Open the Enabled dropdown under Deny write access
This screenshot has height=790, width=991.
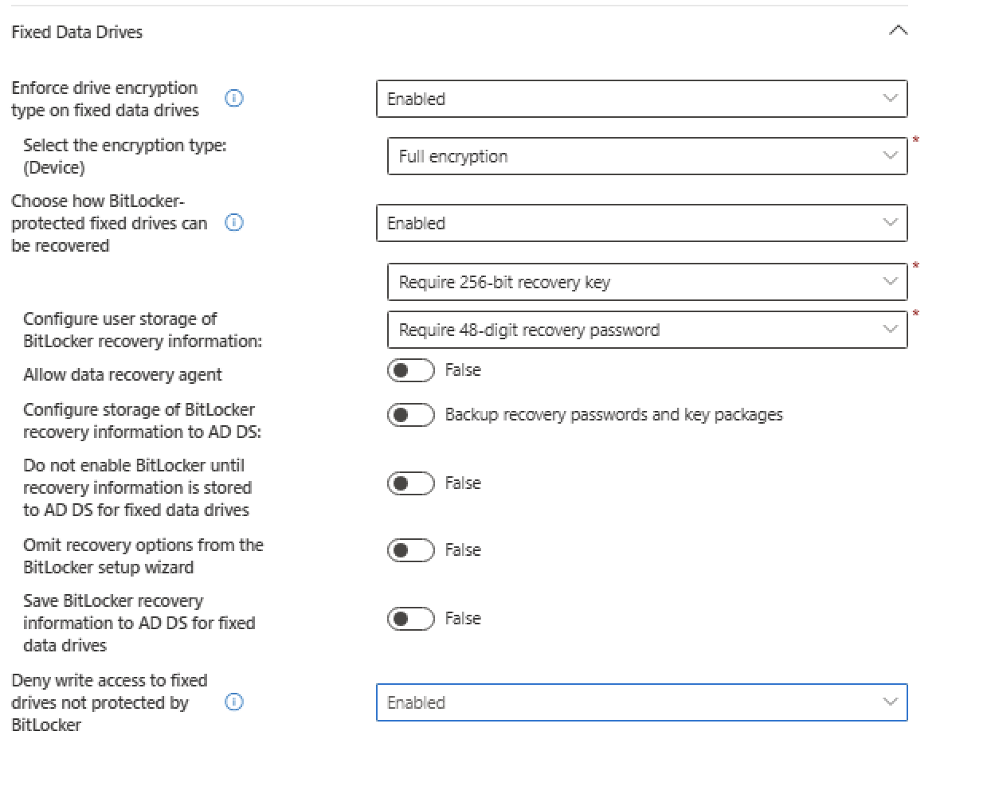(642, 703)
